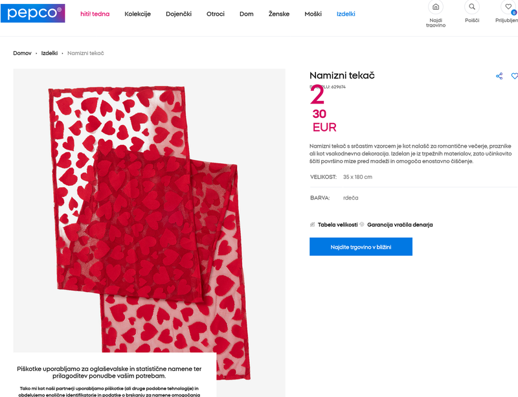The height and width of the screenshot is (397, 518).
Task: Open the store finder house icon
Action: click(x=436, y=7)
